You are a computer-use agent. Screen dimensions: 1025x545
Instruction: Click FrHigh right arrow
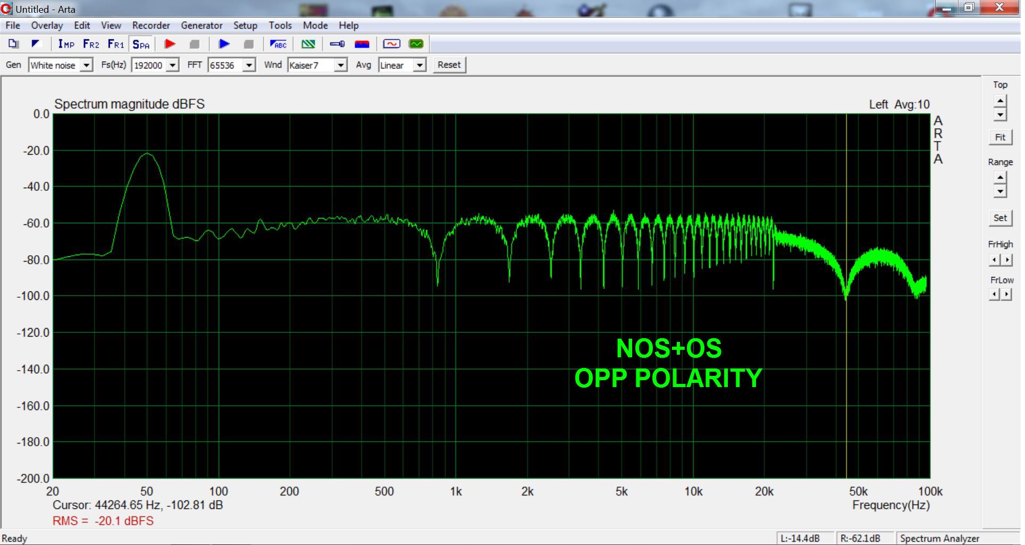point(1006,260)
